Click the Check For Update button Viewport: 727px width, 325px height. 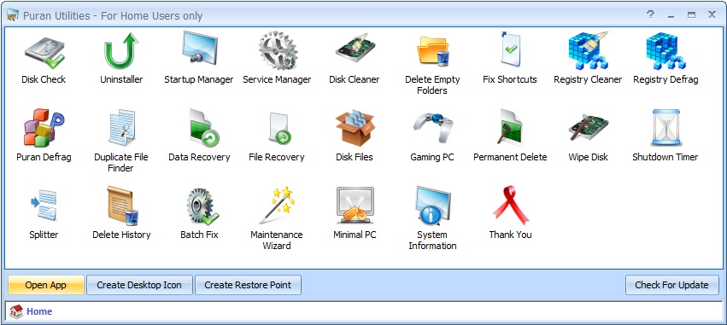(671, 285)
